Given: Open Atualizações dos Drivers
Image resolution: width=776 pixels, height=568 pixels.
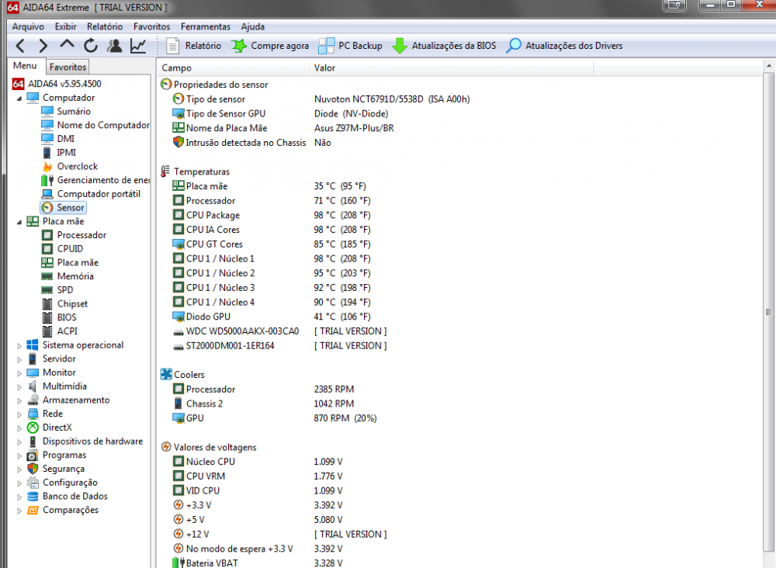Looking at the screenshot, I should coord(564,46).
